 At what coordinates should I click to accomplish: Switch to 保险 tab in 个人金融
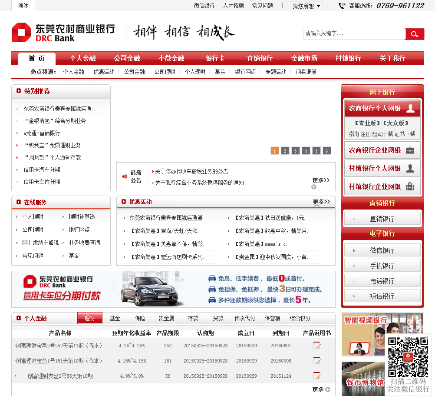coord(140,318)
